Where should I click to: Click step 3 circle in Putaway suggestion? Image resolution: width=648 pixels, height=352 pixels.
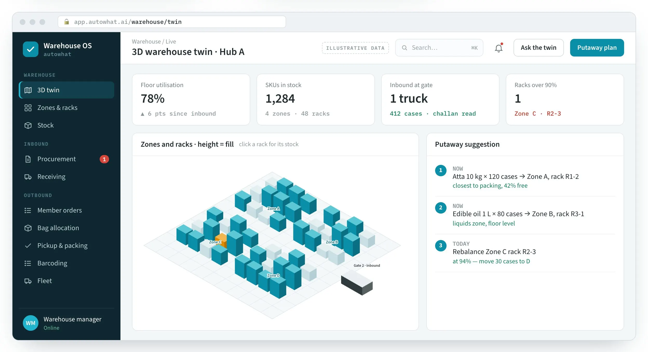click(x=441, y=245)
